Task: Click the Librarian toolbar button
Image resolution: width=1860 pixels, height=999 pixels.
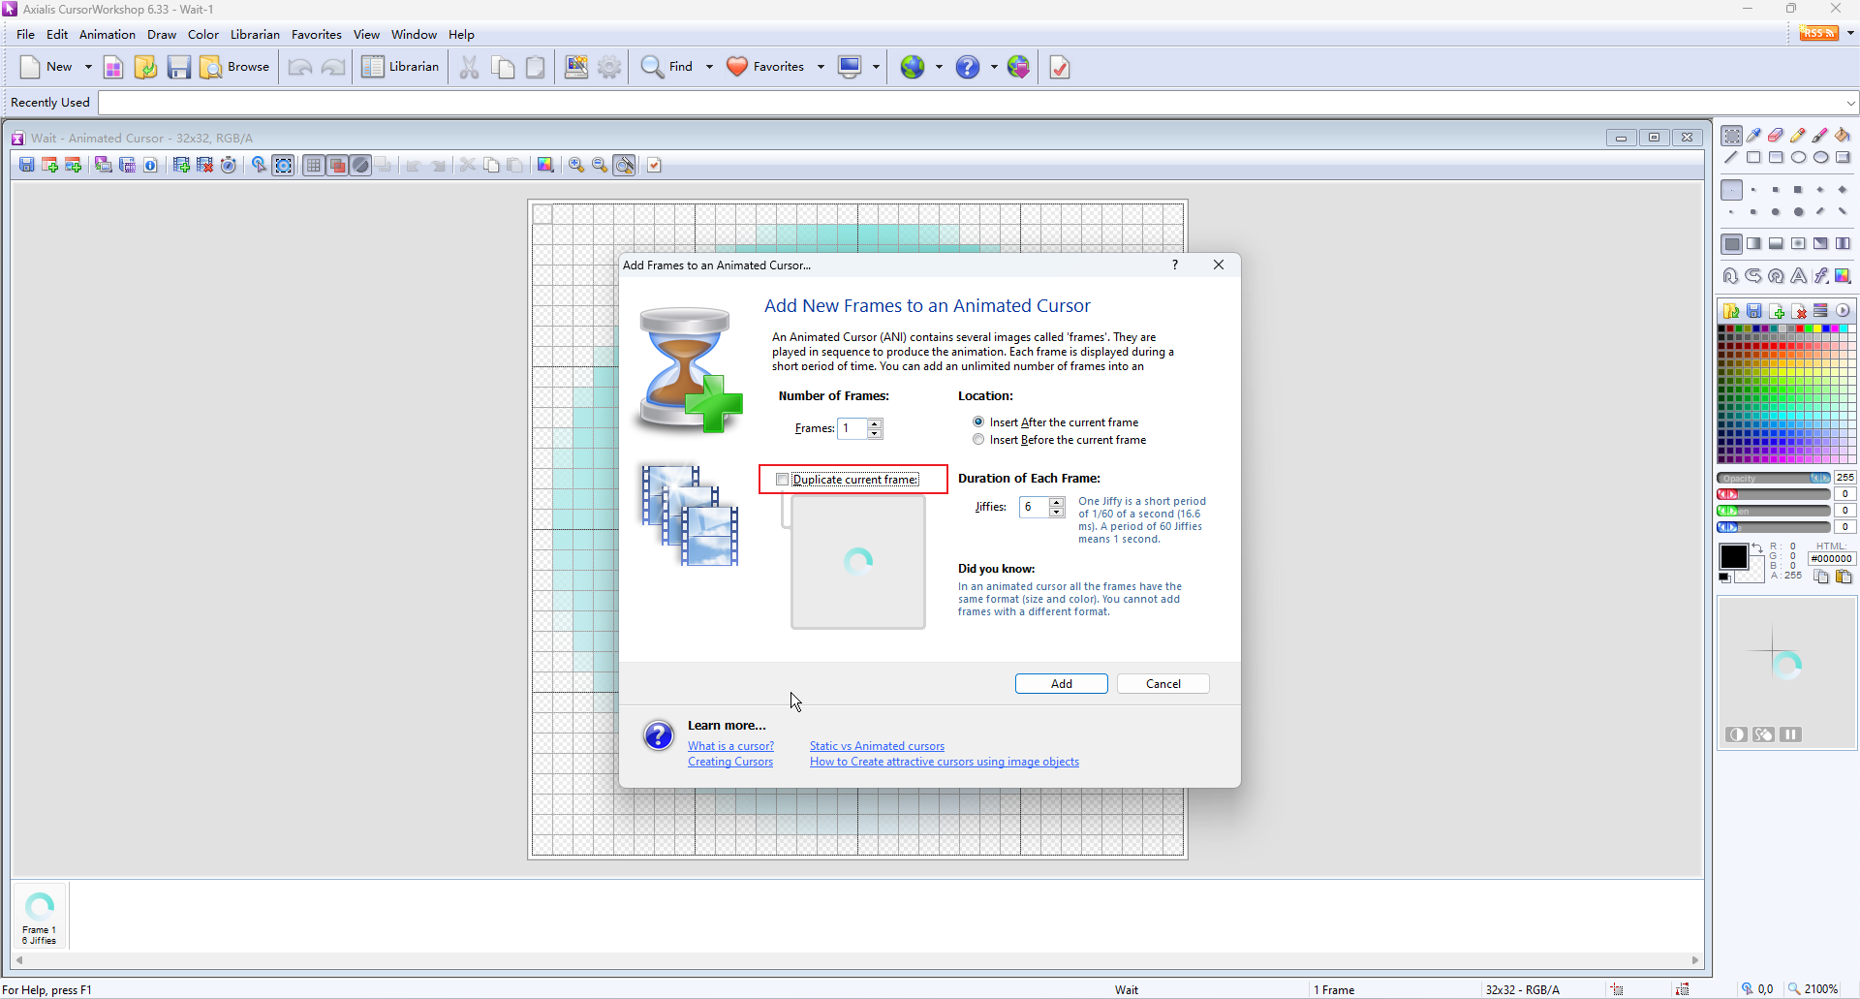Action: tap(401, 67)
